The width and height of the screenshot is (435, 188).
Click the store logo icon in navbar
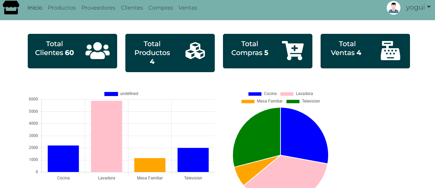coord(11,8)
